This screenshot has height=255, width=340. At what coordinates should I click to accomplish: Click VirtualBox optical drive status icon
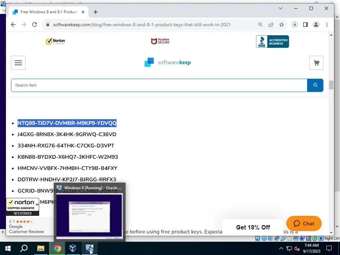point(264,238)
